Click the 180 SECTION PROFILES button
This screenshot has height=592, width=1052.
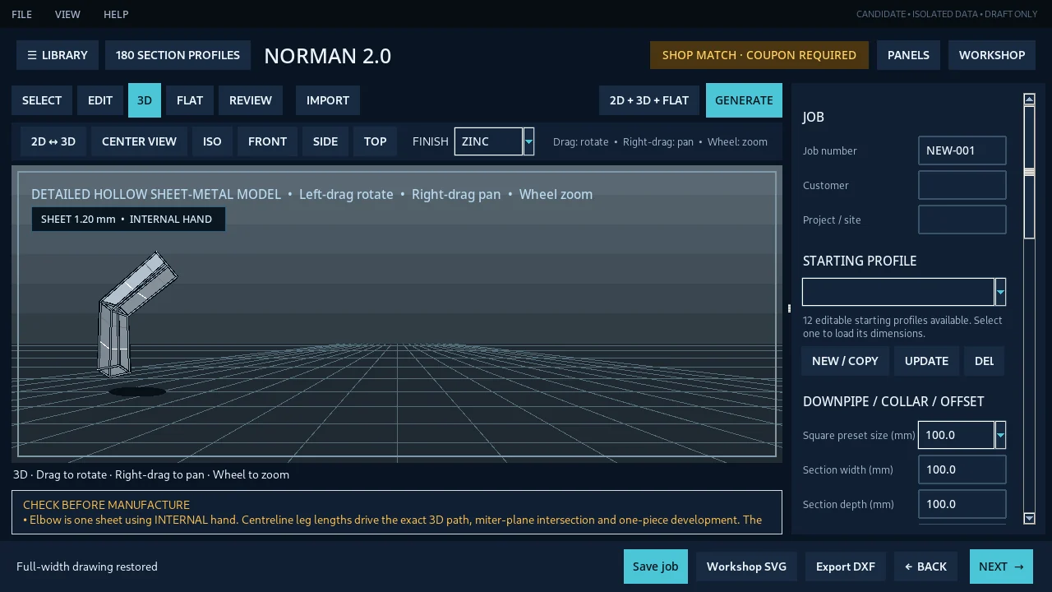click(178, 55)
